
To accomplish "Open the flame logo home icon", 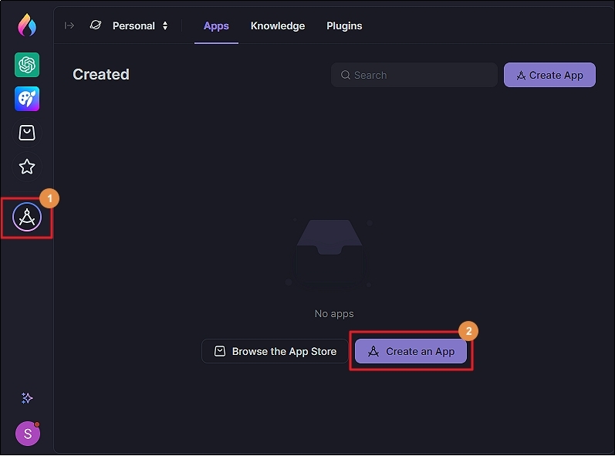I will point(27,25).
